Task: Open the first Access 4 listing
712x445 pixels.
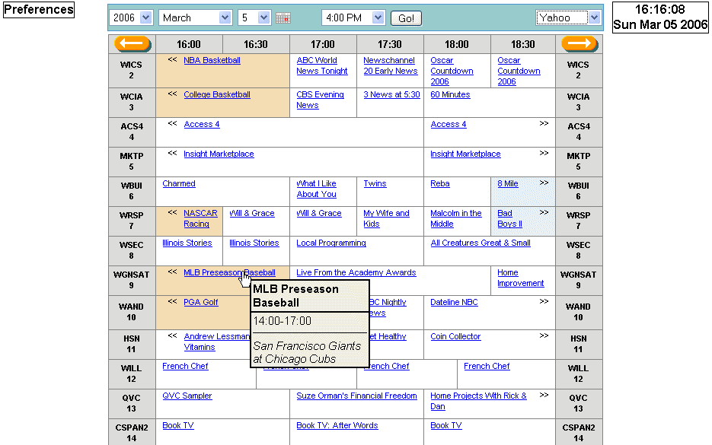Action: pyautogui.click(x=202, y=124)
